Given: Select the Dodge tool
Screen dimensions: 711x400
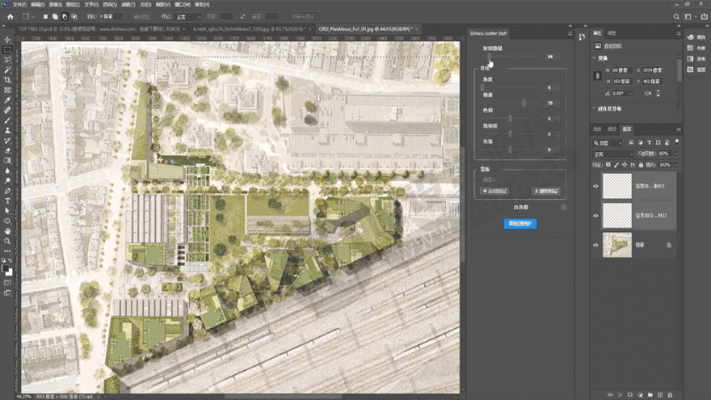Looking at the screenshot, I should point(7,180).
